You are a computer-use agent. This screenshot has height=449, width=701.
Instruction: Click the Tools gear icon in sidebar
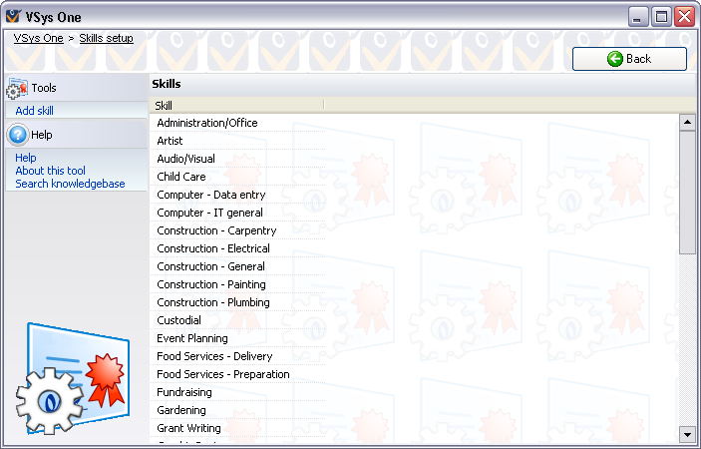[17, 88]
